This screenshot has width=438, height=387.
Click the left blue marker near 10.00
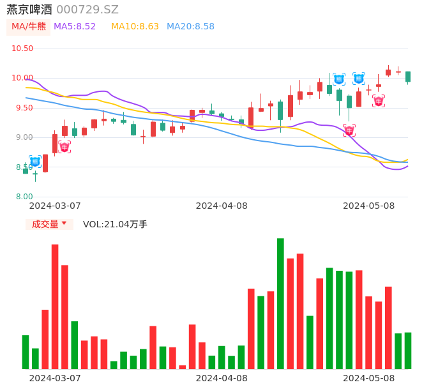339,79
